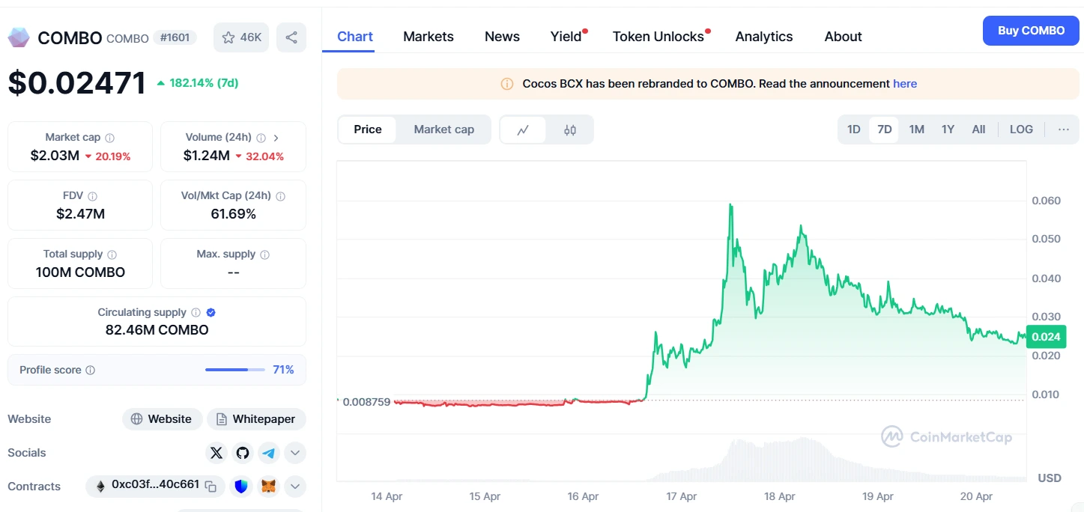The width and height of the screenshot is (1084, 512).
Task: Follow the 'here' announcement link
Action: tap(905, 84)
